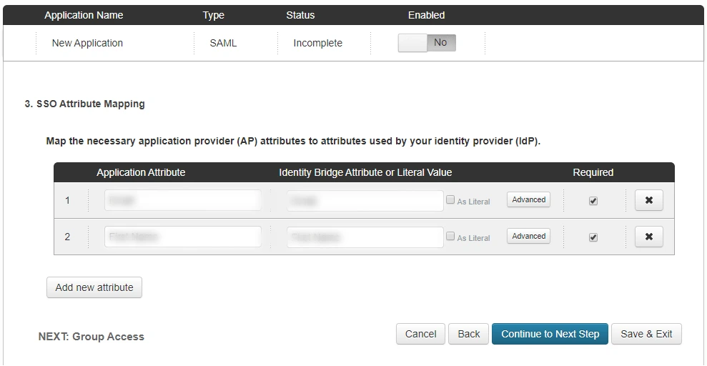Go Back to previous step
The image size is (707, 366).
pyautogui.click(x=468, y=334)
